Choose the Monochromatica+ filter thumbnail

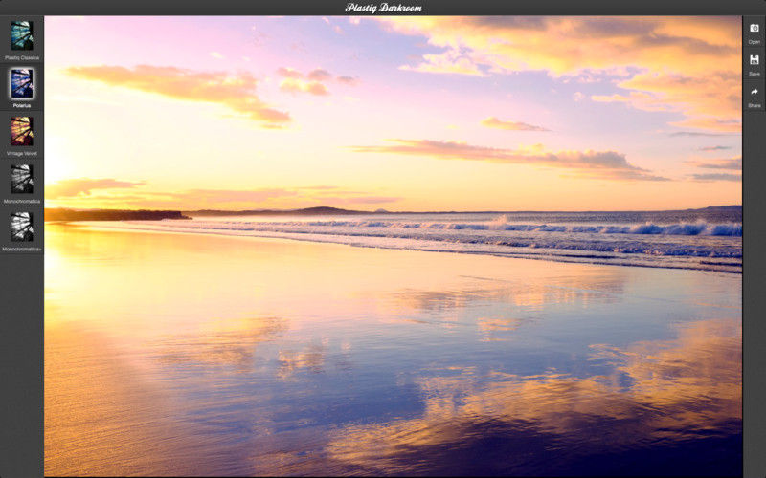click(x=21, y=227)
